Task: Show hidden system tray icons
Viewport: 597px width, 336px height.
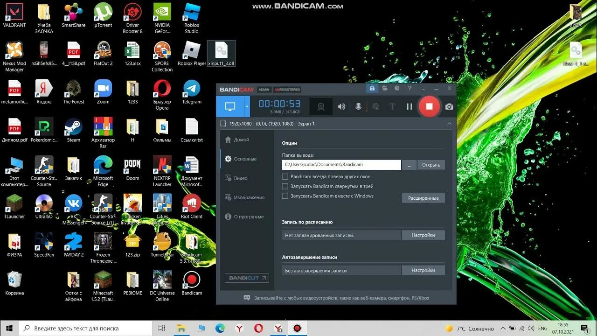Action: click(503, 329)
